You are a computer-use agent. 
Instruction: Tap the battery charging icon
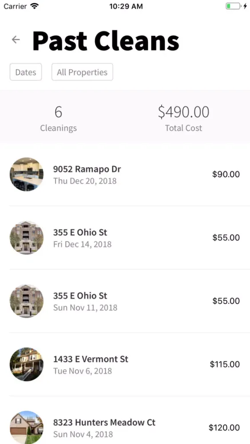(236, 6)
